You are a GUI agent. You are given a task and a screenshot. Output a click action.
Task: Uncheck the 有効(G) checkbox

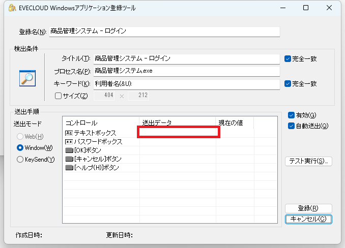click(291, 115)
